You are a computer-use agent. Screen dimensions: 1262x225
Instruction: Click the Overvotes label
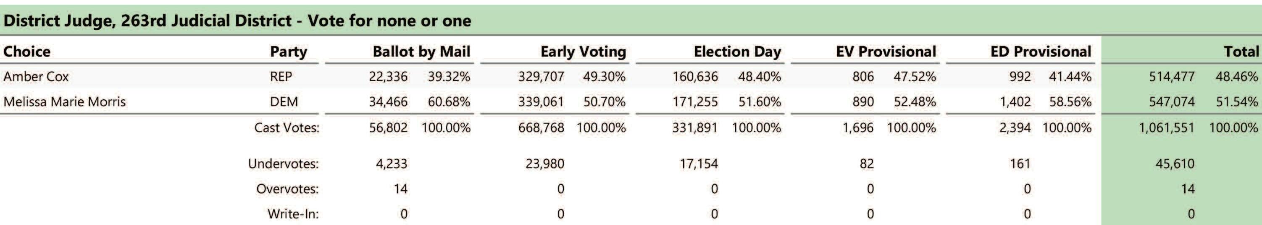pos(287,189)
